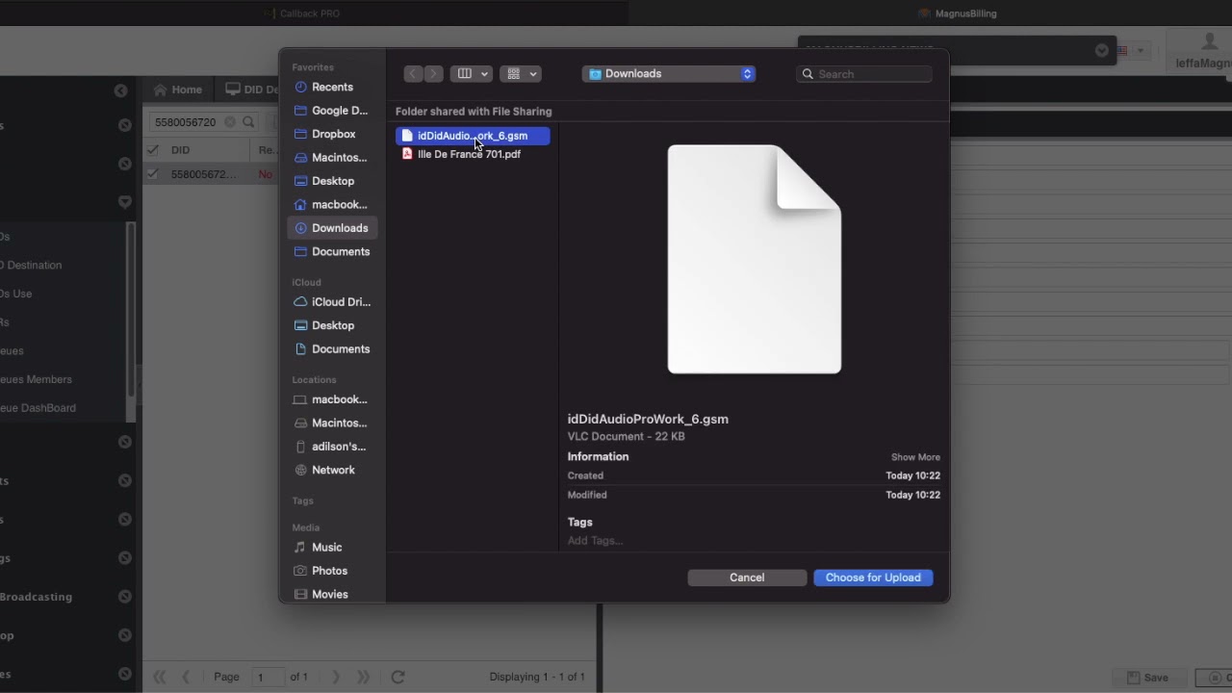This screenshot has width=1232, height=693.
Task: Click the Search field in the dialog
Action: tap(864, 74)
